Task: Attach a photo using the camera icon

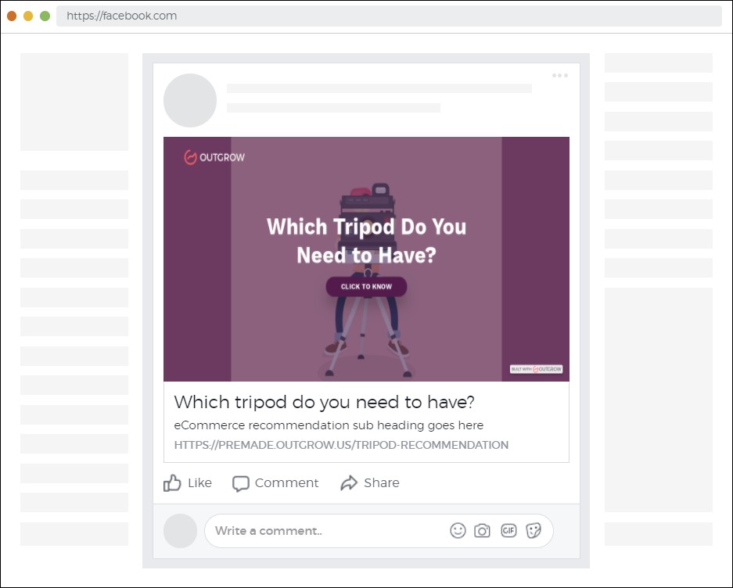Action: [483, 531]
